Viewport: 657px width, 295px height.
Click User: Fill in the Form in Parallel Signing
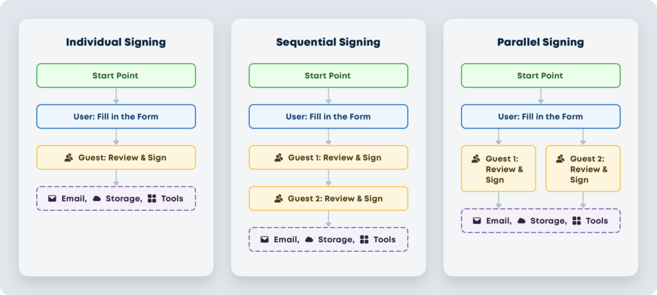coord(540,116)
